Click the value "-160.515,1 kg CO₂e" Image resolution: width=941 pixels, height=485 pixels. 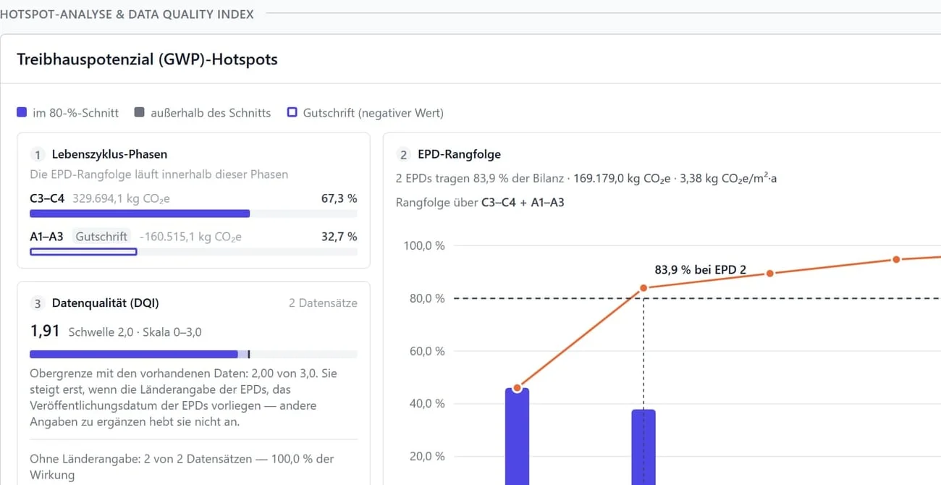(x=190, y=237)
